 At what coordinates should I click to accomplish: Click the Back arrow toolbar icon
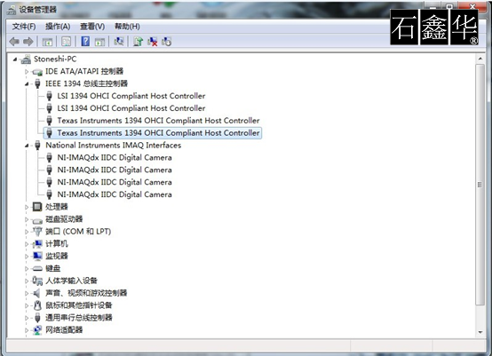click(x=14, y=42)
